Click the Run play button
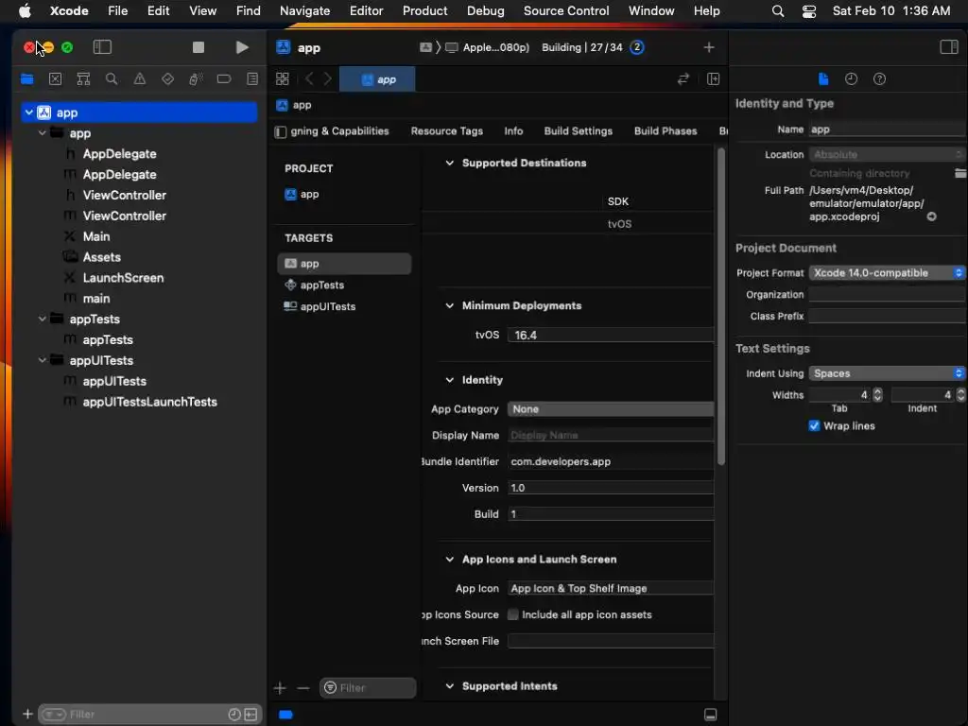The image size is (968, 726). coord(242,47)
